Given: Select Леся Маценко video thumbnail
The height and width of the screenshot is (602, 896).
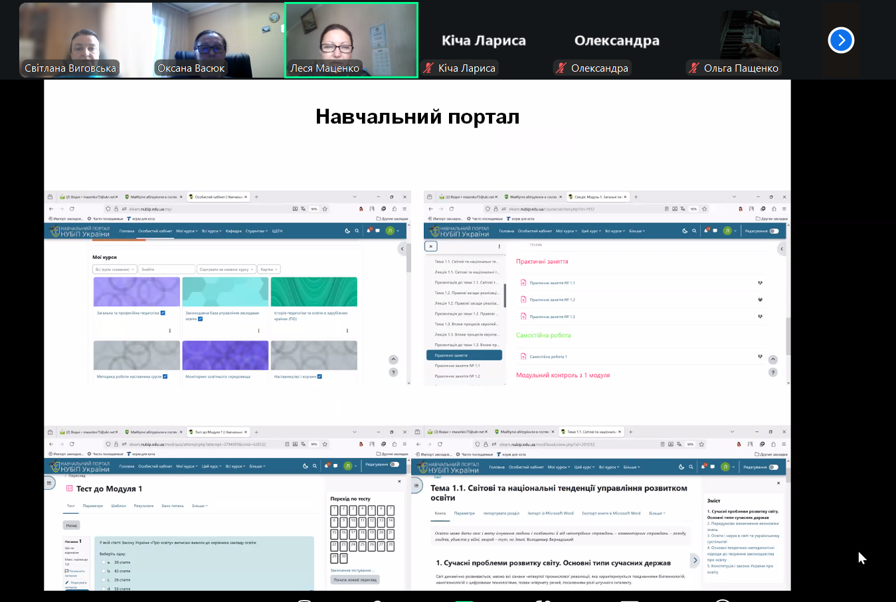Looking at the screenshot, I should pos(351,40).
